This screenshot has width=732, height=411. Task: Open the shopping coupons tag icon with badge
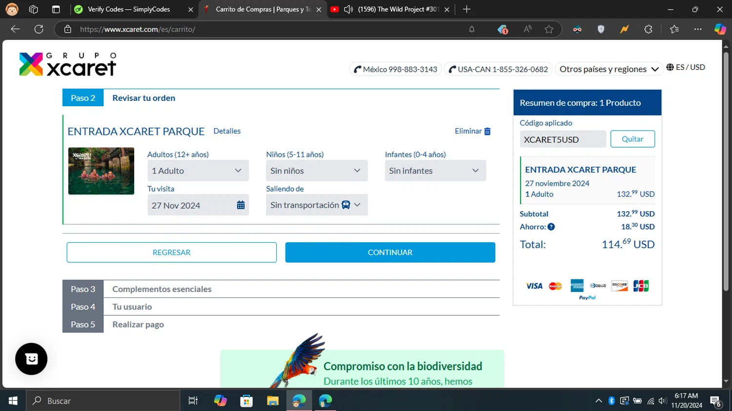tap(503, 29)
